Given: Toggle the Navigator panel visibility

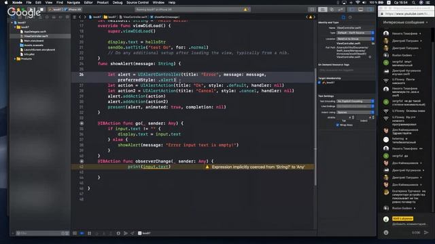Looking at the screenshot, I should (x=352, y=9).
